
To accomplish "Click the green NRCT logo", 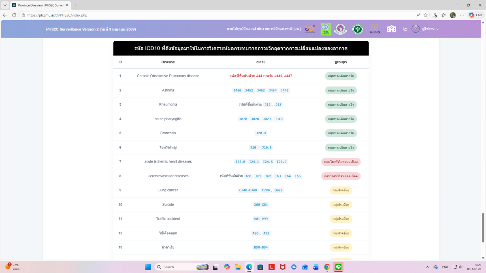I will tap(326, 29).
